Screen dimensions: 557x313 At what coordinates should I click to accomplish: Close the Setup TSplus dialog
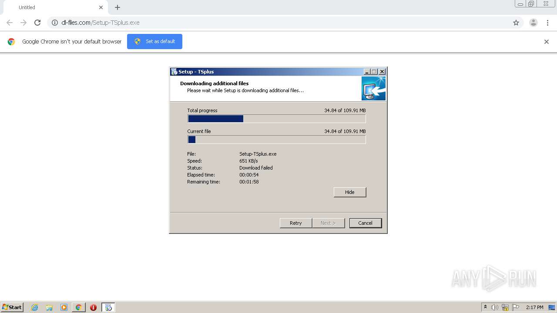tap(382, 72)
